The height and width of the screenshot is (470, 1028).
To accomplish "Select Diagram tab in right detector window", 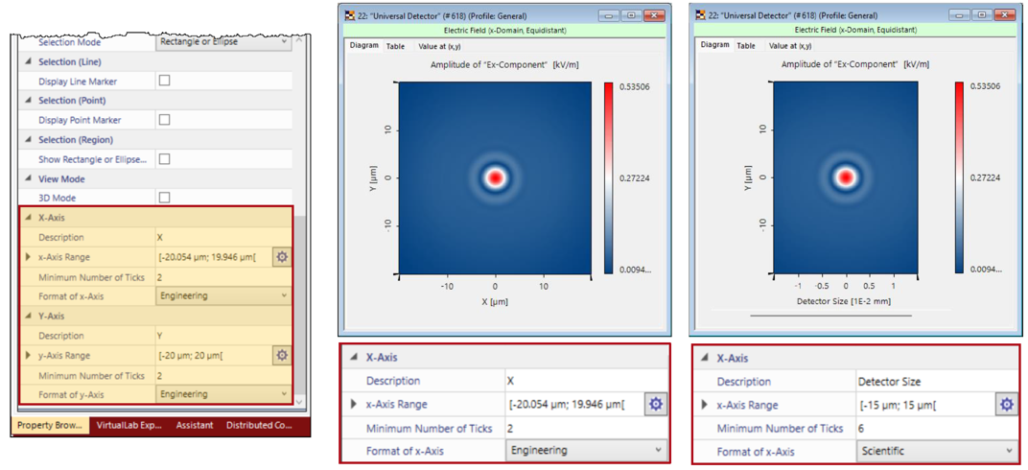I will tap(714, 45).
